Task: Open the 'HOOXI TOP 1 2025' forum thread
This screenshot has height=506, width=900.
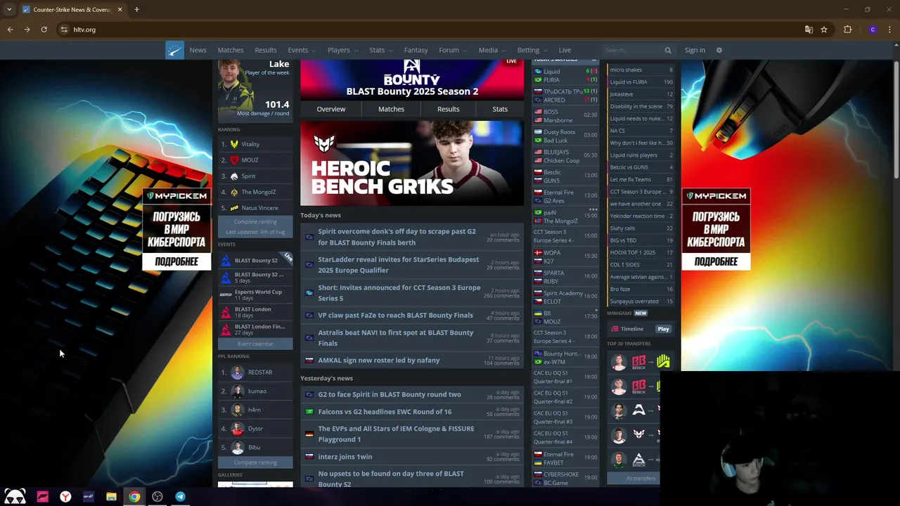Action: (641, 252)
